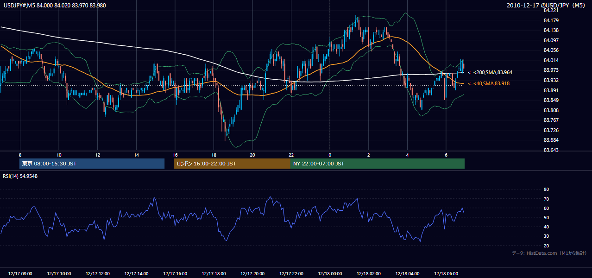Click hour marker 10 under price chart
The width and height of the screenshot is (592, 278).
tap(59, 155)
